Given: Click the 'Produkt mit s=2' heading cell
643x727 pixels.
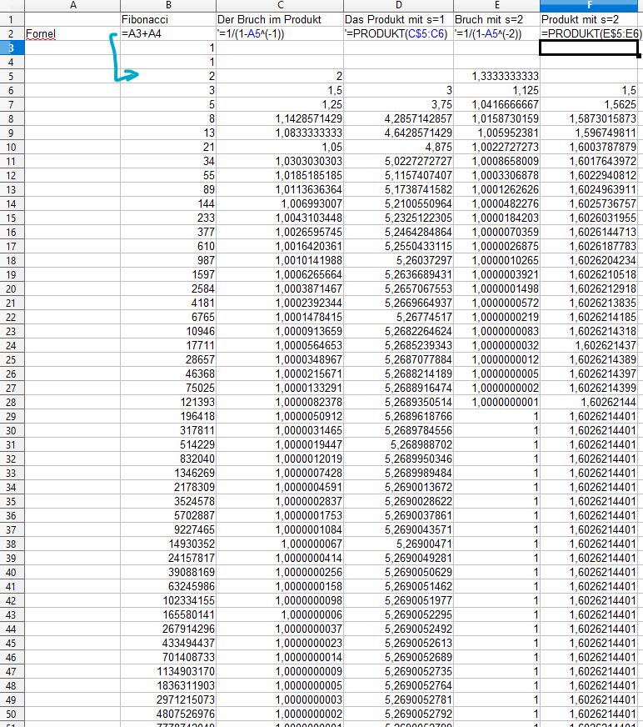Looking at the screenshot, I should pos(591,19).
